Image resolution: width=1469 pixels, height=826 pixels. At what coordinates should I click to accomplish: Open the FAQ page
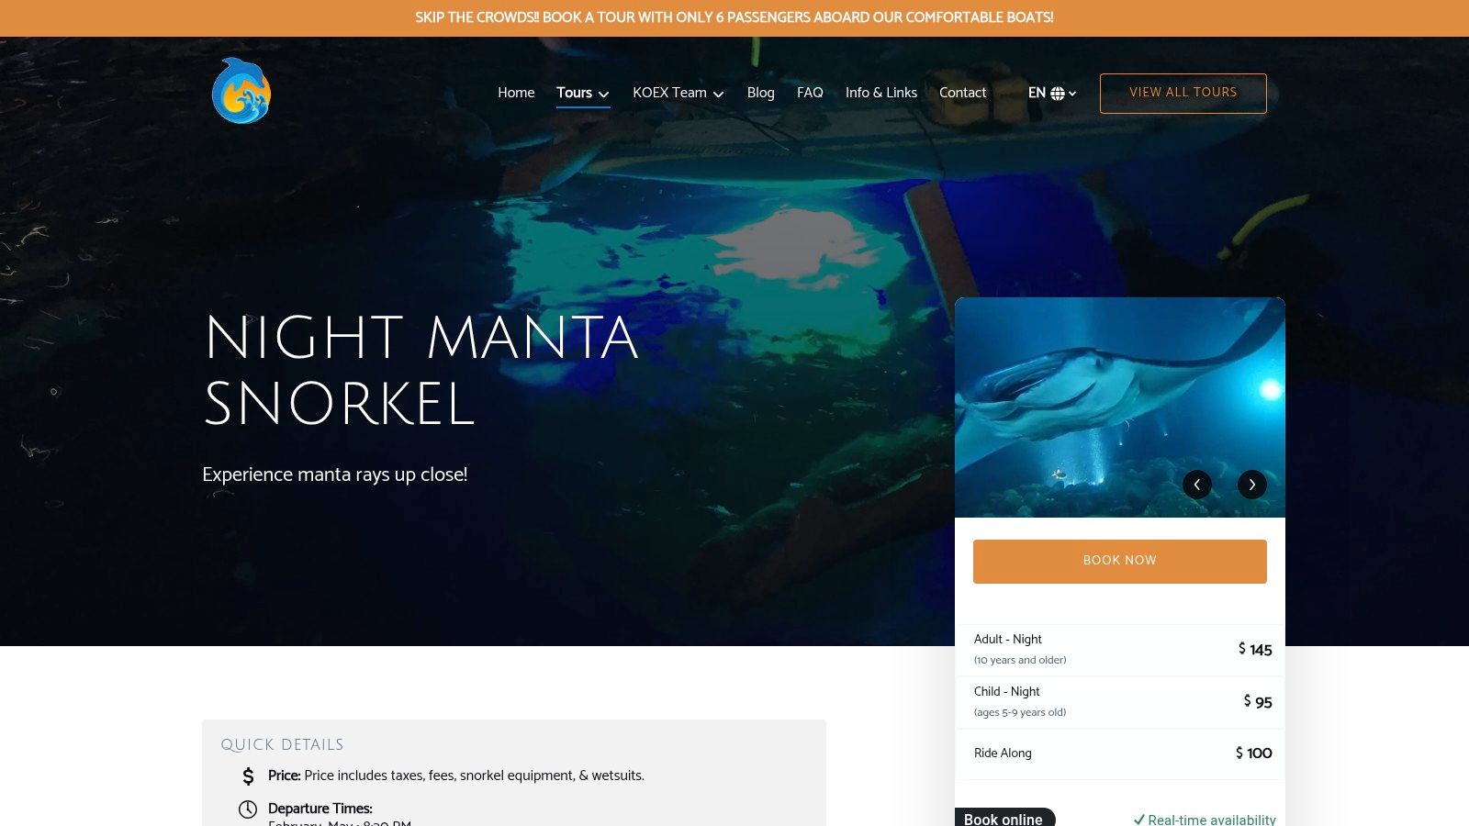810,93
